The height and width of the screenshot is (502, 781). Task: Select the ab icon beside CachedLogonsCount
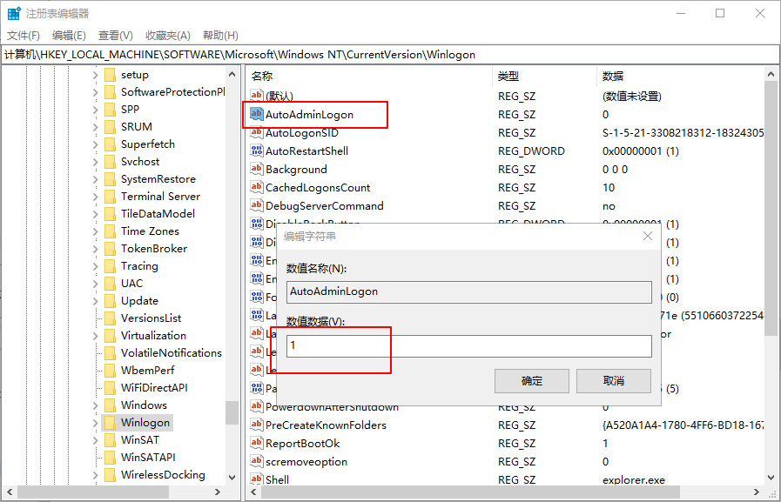[x=257, y=187]
